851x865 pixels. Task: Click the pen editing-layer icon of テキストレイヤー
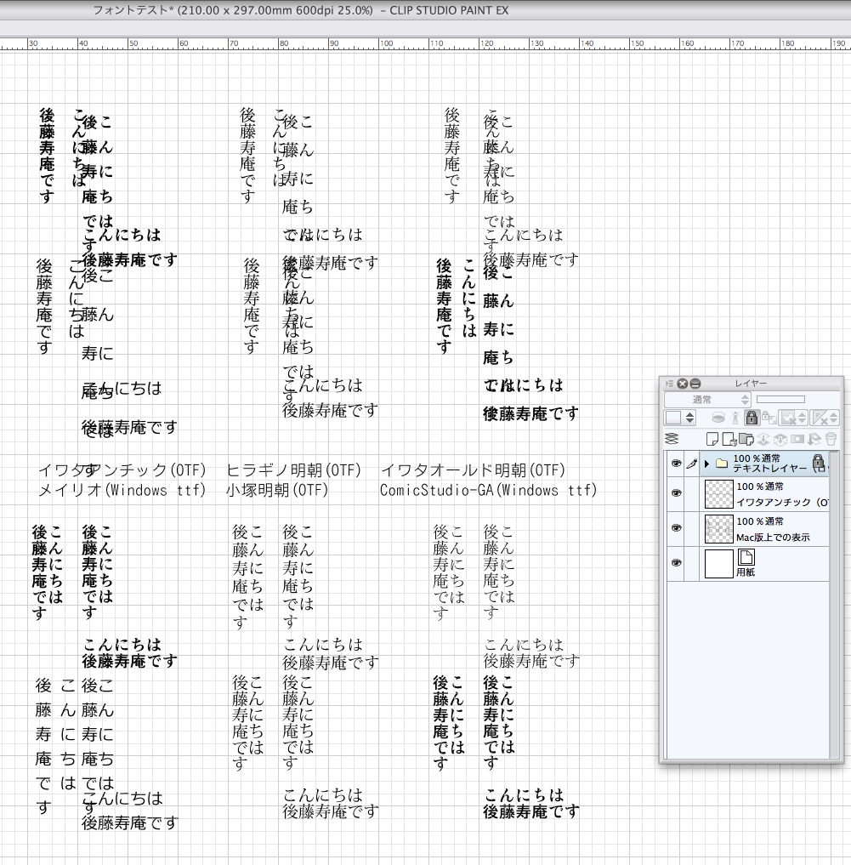coord(692,464)
